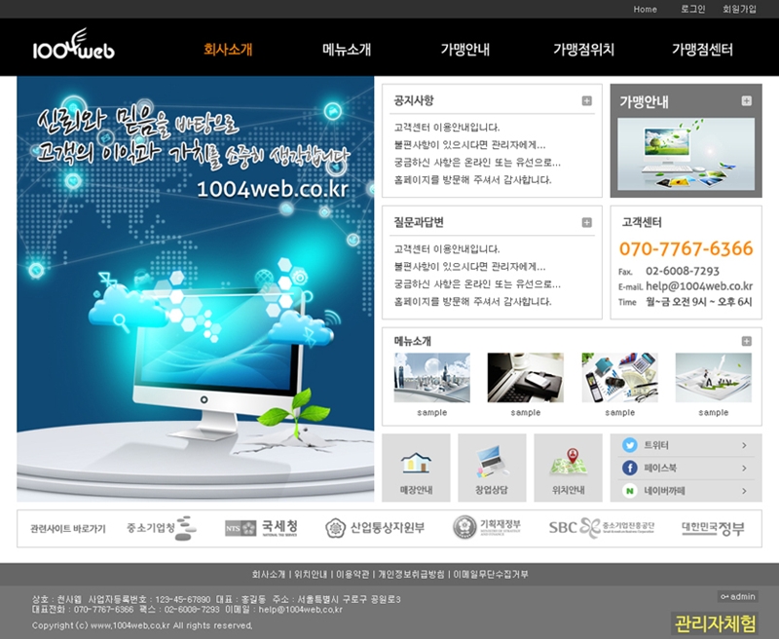Click the 1004web logo

click(x=73, y=47)
